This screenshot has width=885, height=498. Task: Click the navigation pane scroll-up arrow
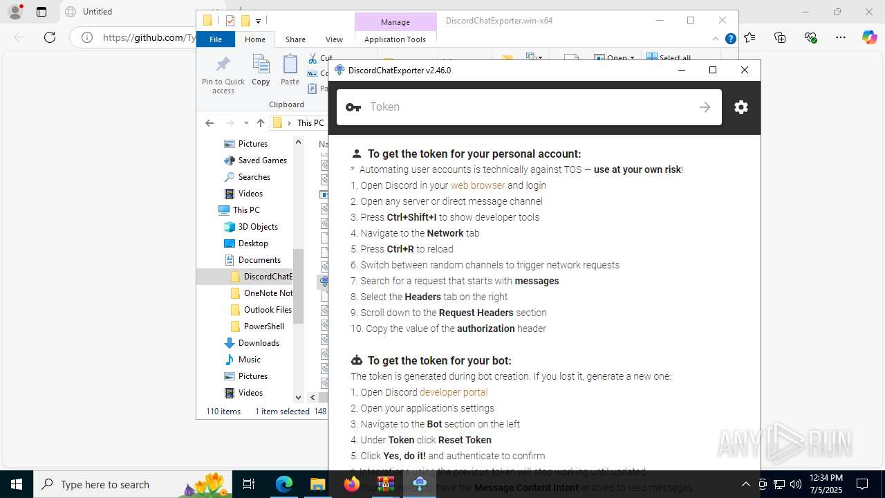(x=298, y=142)
